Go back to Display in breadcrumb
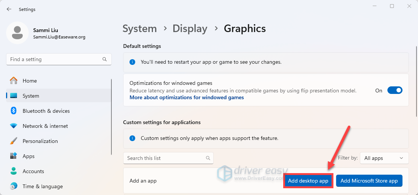 pos(190,29)
